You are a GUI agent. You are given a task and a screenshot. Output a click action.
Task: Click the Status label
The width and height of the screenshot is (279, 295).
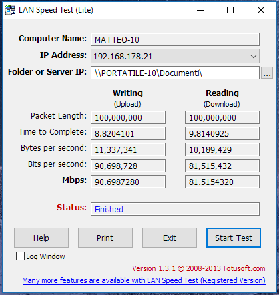71,208
